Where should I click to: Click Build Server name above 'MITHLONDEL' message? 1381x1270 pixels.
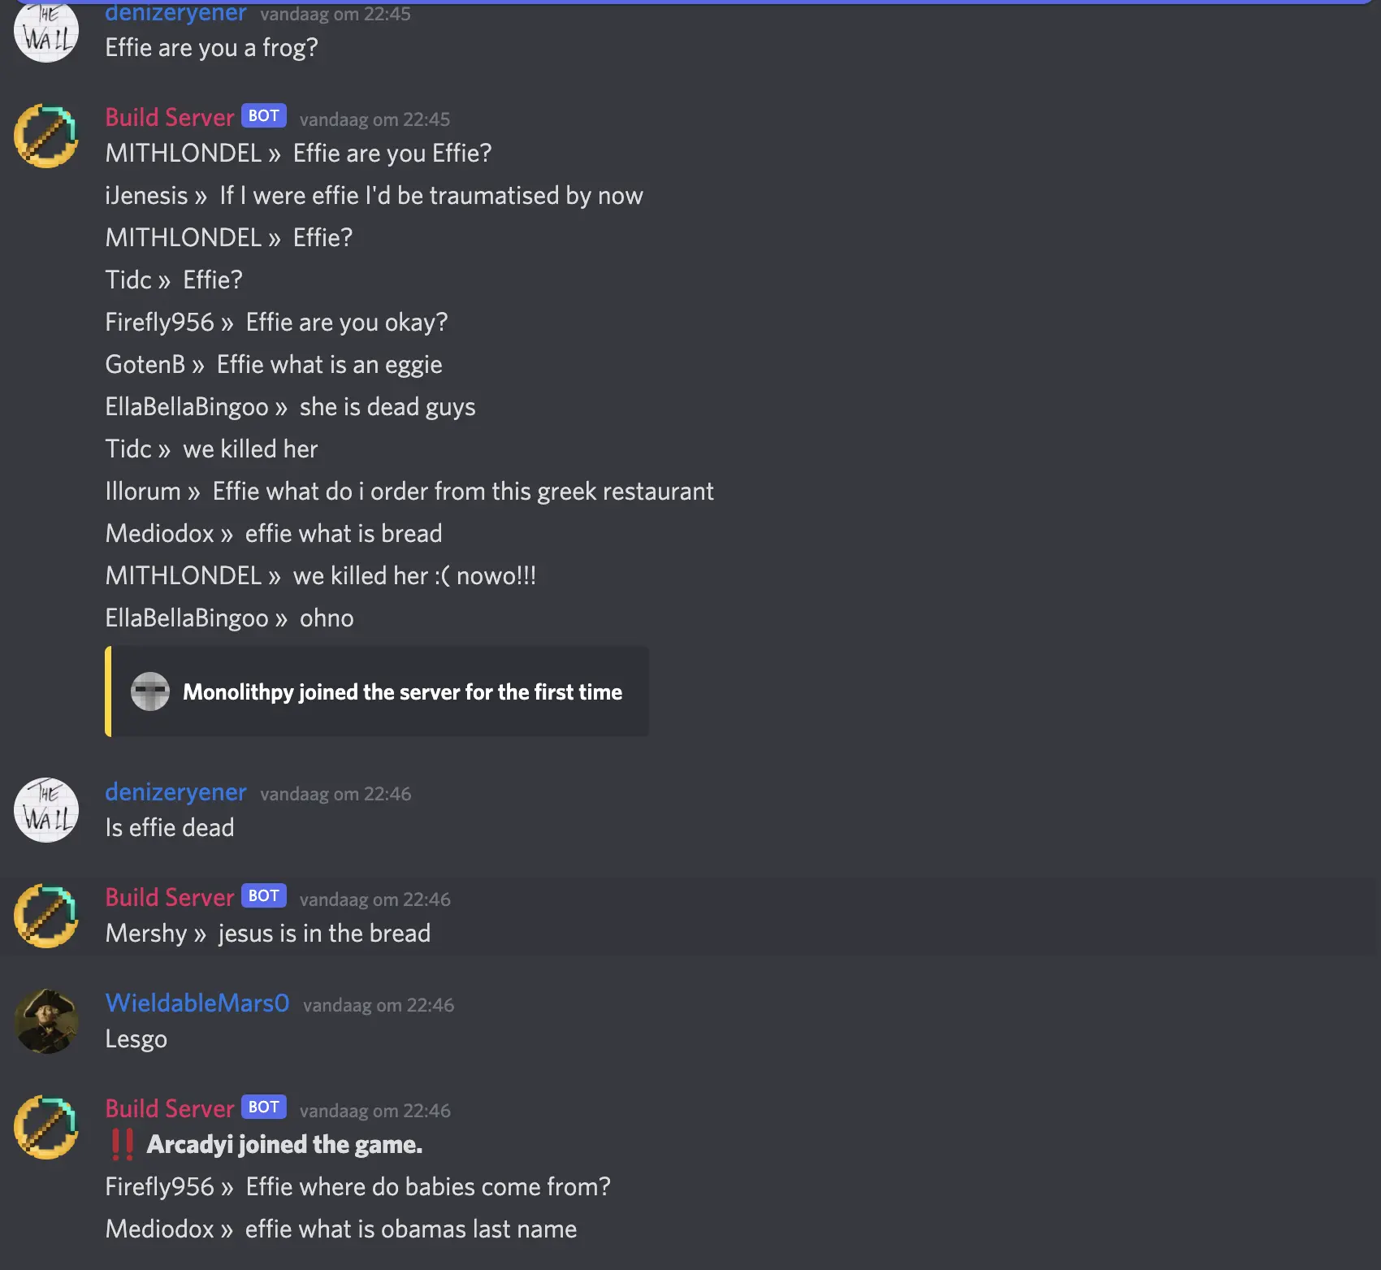click(170, 118)
